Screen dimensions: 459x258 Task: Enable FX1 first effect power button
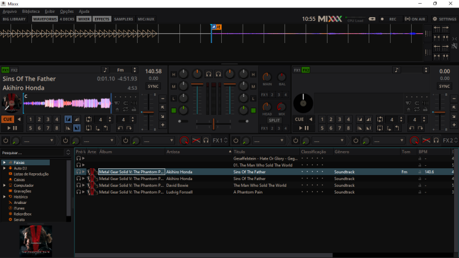point(6,141)
